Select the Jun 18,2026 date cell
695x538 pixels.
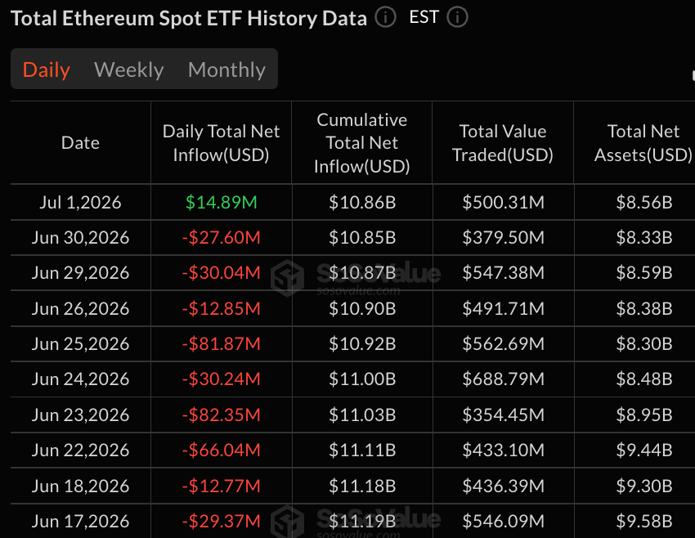(80, 486)
